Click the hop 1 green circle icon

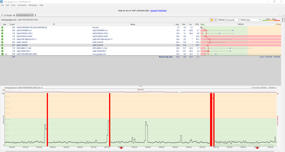pos(2,28)
